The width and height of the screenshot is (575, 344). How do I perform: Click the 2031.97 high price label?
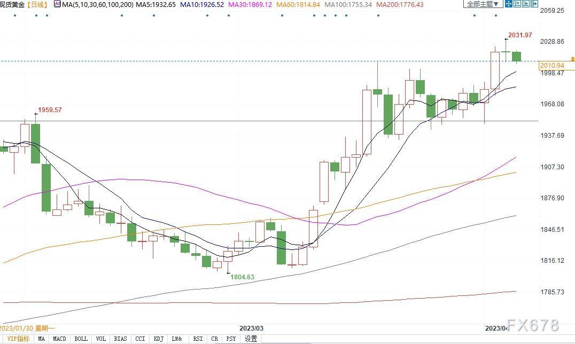(x=520, y=35)
